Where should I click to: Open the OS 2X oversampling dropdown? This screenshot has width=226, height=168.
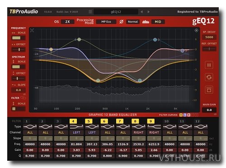click(67, 22)
